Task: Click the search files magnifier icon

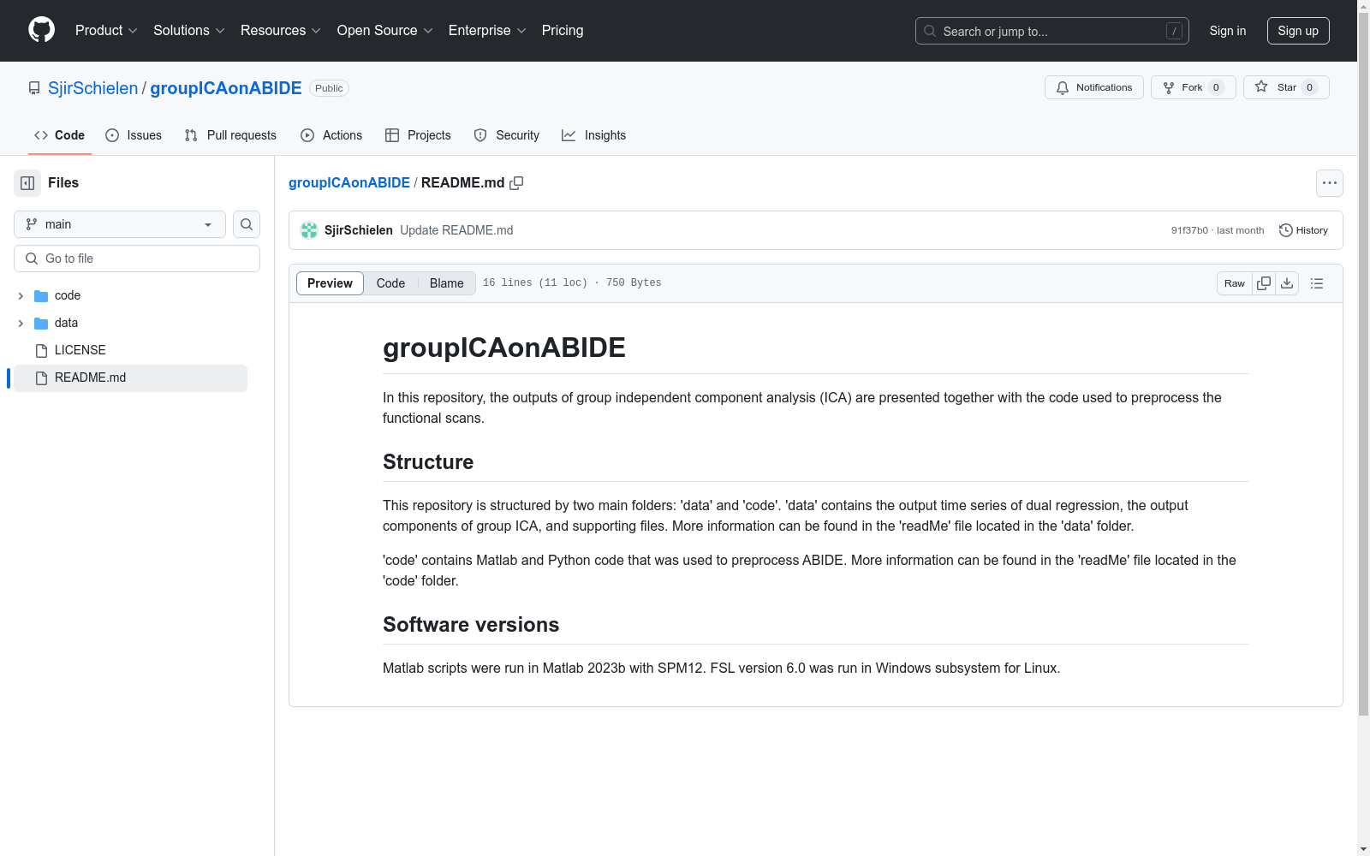Action: tap(247, 224)
